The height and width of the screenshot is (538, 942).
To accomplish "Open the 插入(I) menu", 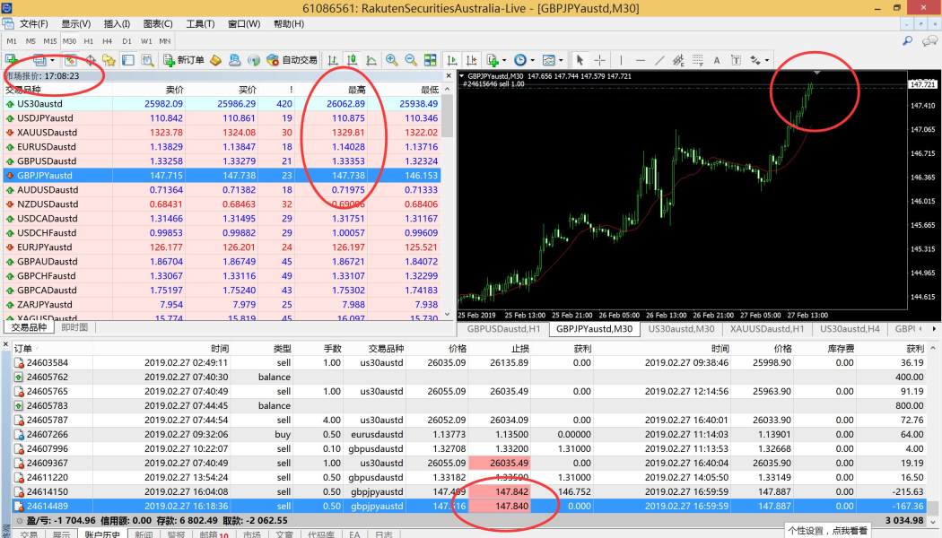I will [x=117, y=23].
